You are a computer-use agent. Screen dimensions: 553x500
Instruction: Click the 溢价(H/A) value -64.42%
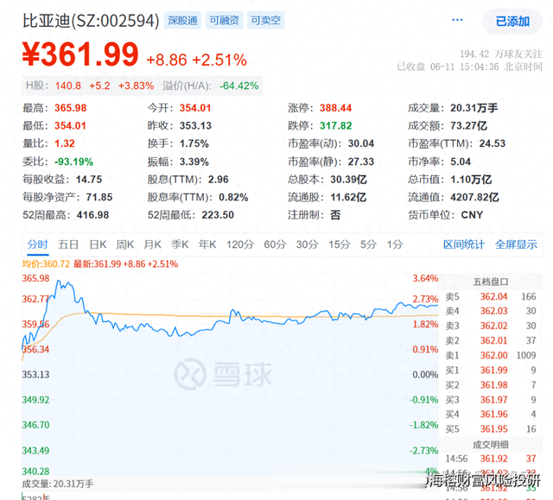pyautogui.click(x=238, y=85)
